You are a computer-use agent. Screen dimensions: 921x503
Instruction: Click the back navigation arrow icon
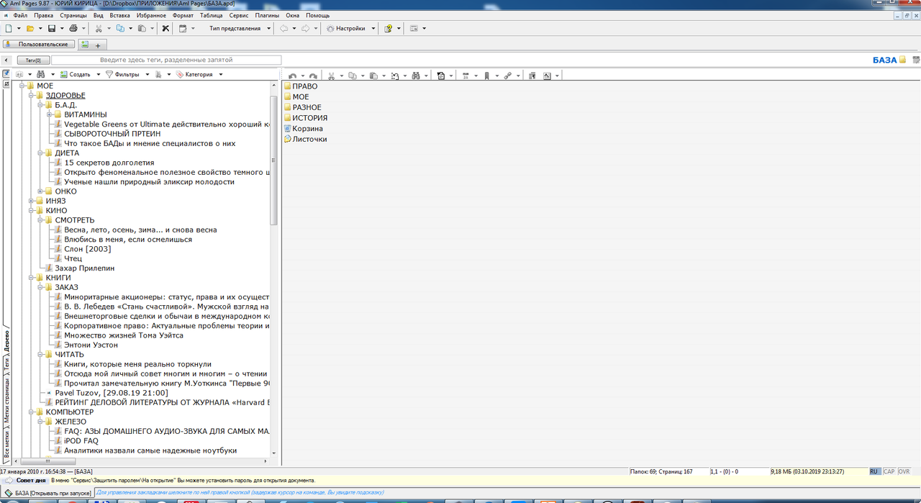point(284,28)
